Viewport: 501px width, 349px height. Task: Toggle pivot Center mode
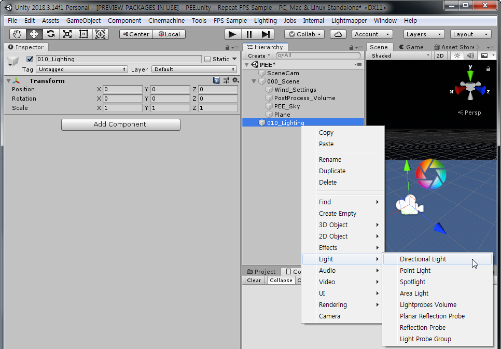click(x=136, y=34)
